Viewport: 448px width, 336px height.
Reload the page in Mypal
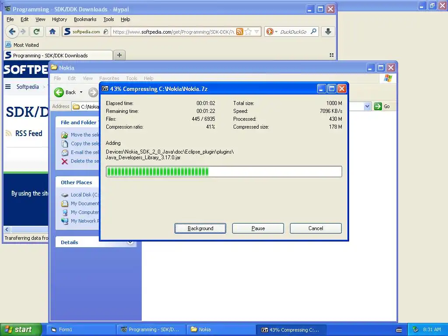click(x=36, y=31)
